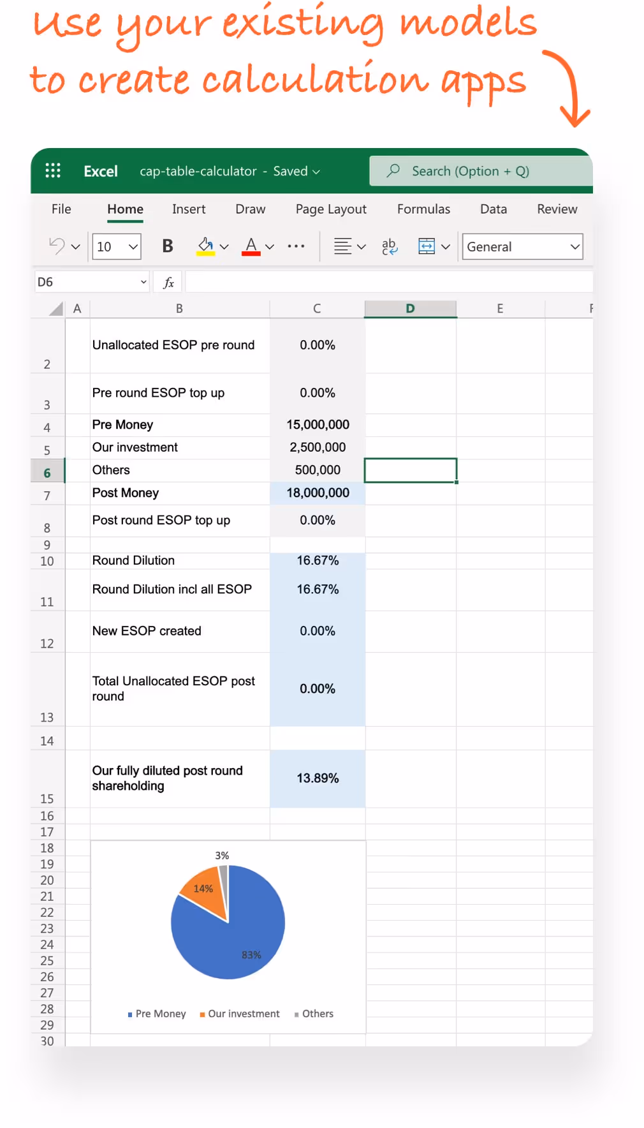Open the more options ellipsis
Viewport: 644px width, 1128px height.
296,246
